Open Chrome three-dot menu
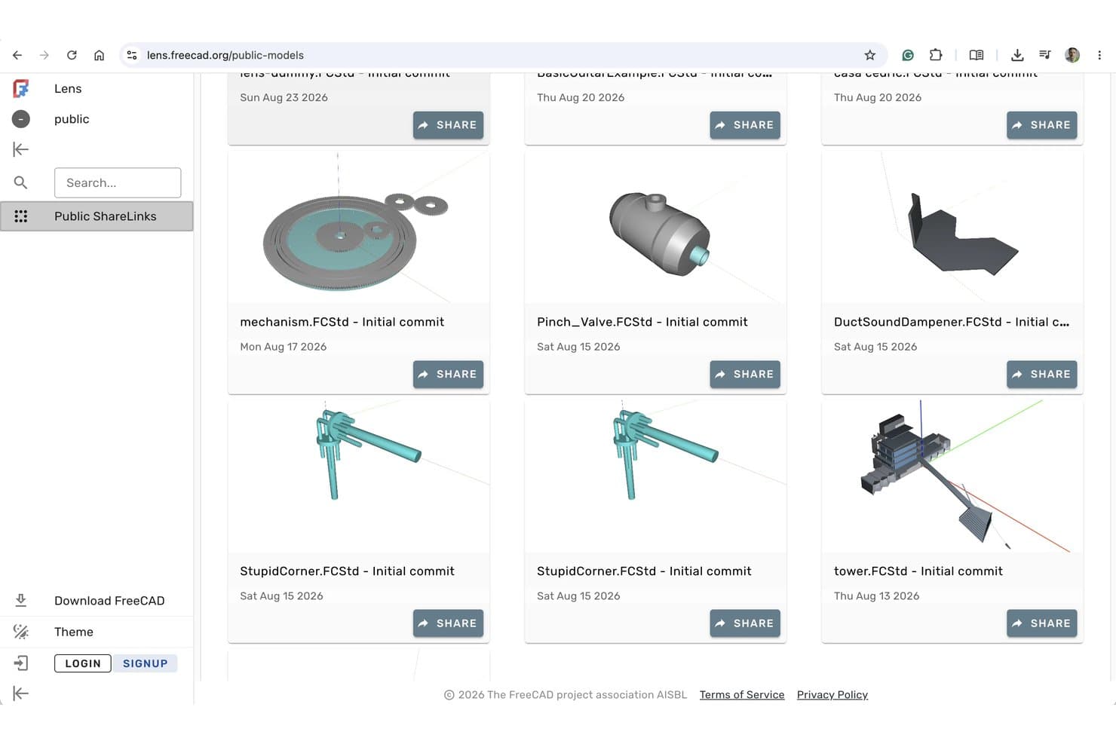Viewport: 1116px width, 744px height. tap(1099, 55)
